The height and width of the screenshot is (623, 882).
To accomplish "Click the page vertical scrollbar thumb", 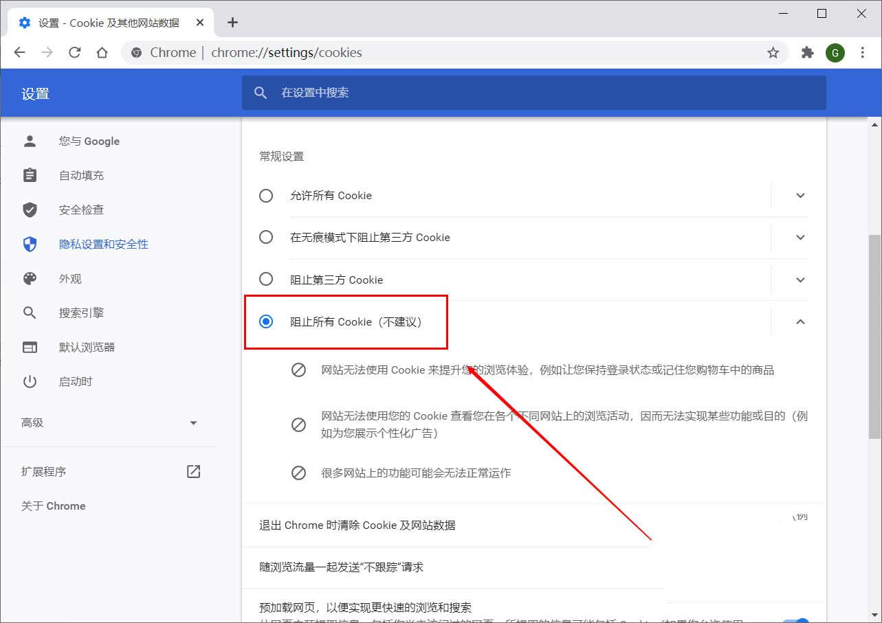I will 874,336.
